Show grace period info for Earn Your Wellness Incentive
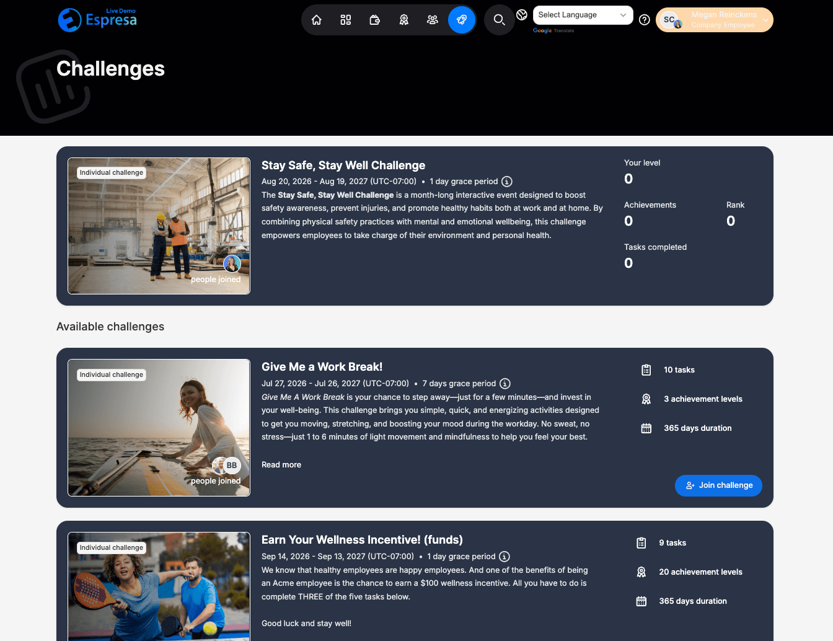The height and width of the screenshot is (641, 833). click(505, 557)
